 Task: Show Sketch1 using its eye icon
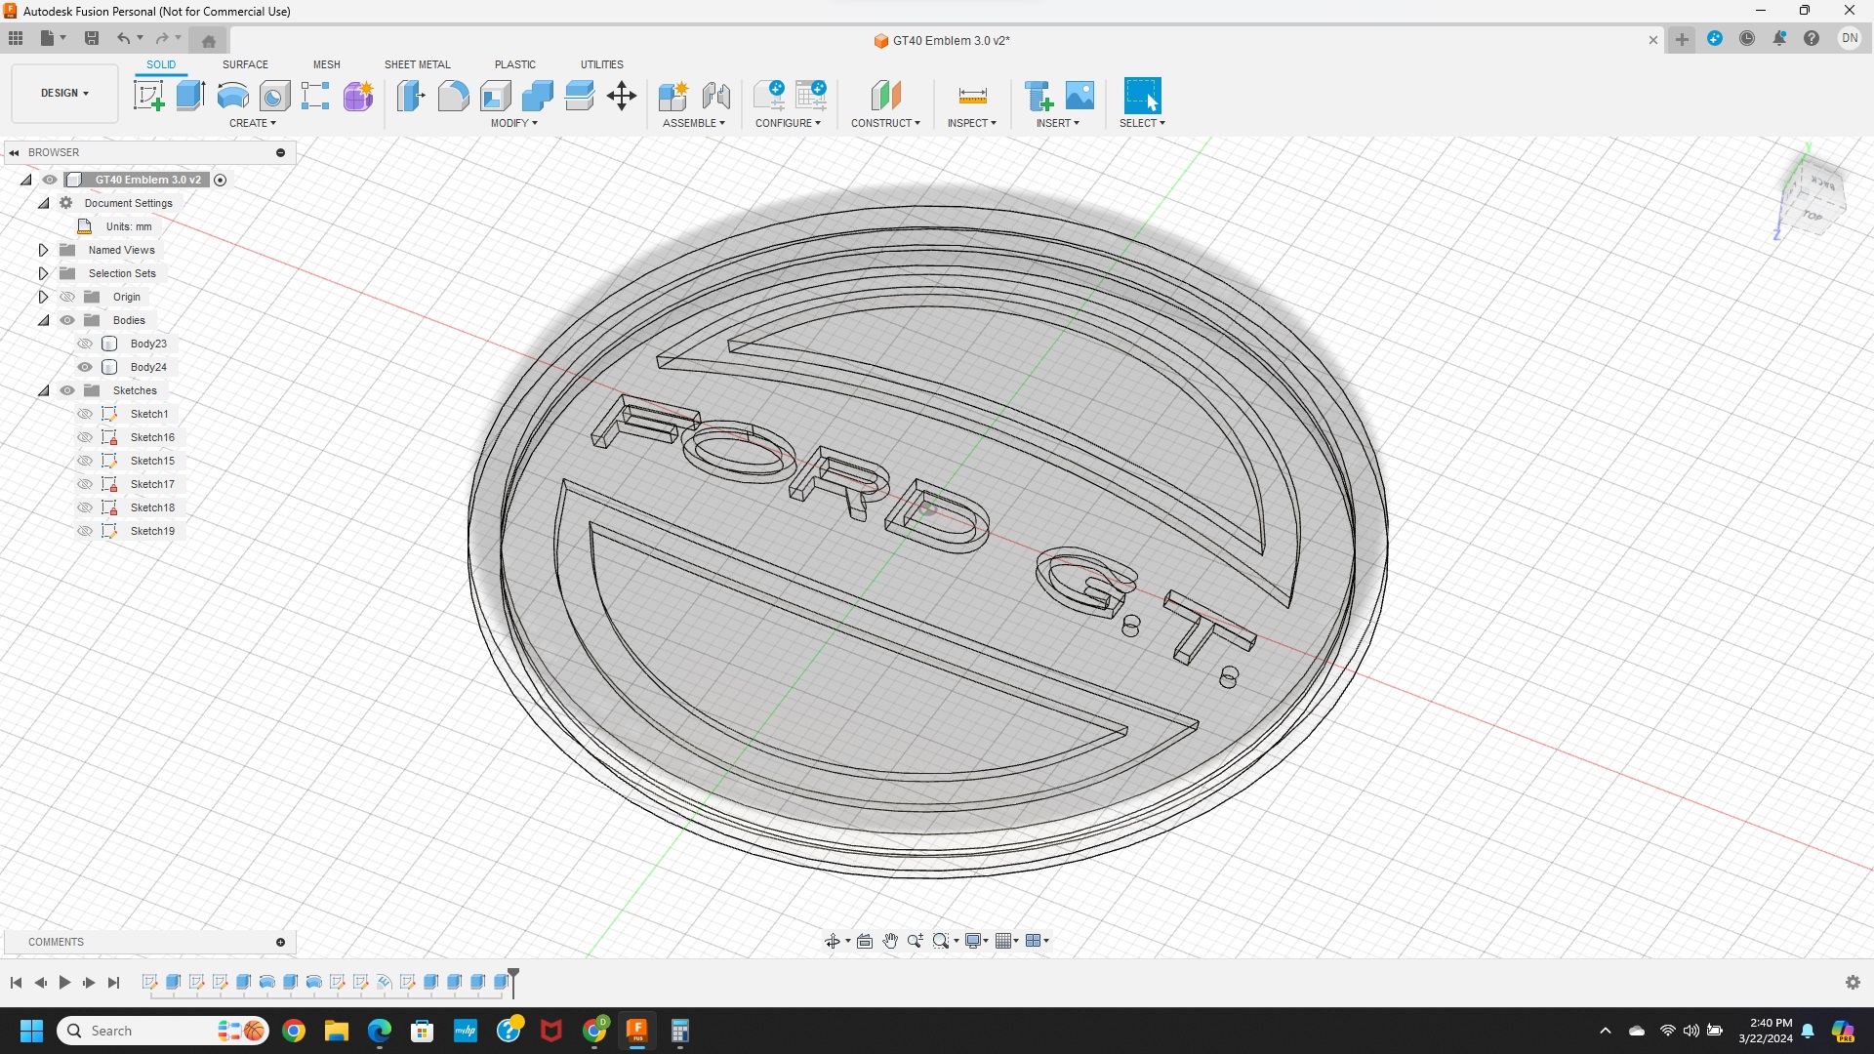(x=85, y=414)
